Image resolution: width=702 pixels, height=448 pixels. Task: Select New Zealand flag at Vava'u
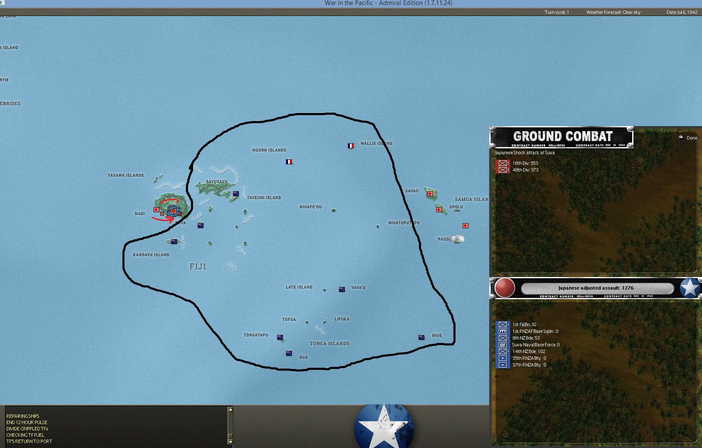tap(342, 289)
